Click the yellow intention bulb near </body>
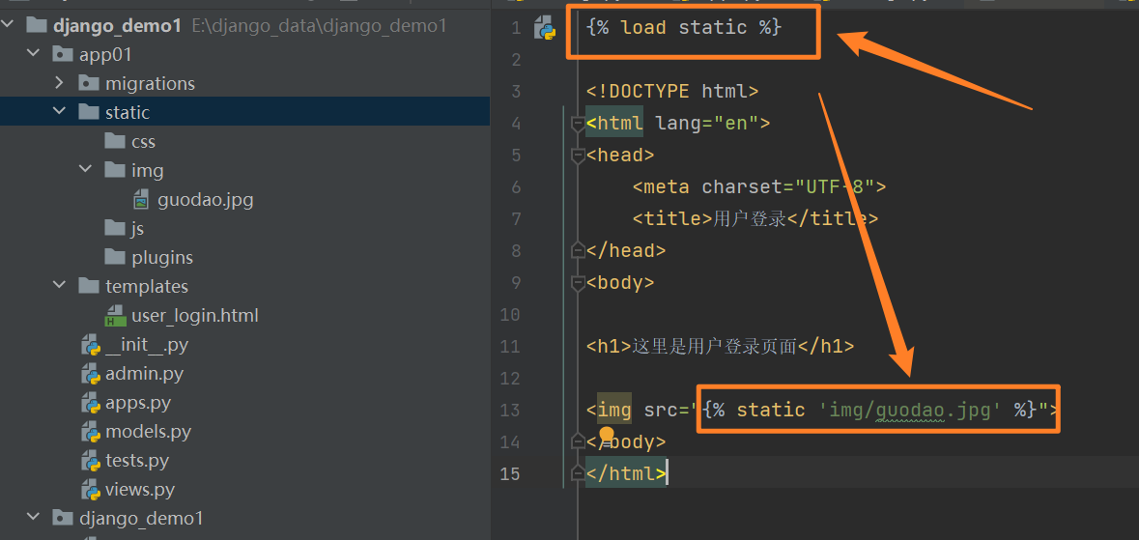This screenshot has height=540, width=1139. (607, 436)
